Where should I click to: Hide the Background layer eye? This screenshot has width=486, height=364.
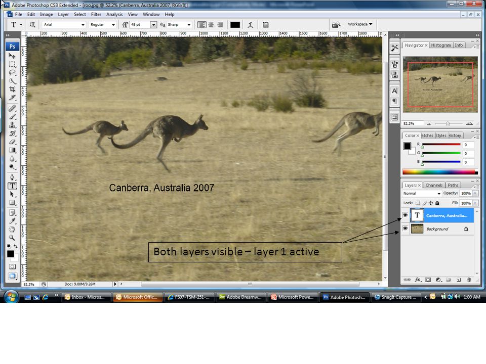click(405, 229)
